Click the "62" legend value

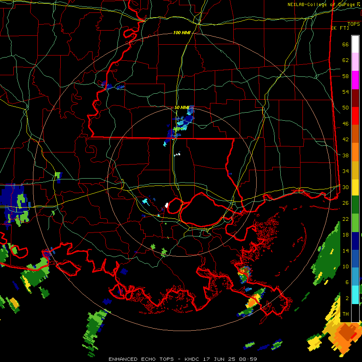346,60
